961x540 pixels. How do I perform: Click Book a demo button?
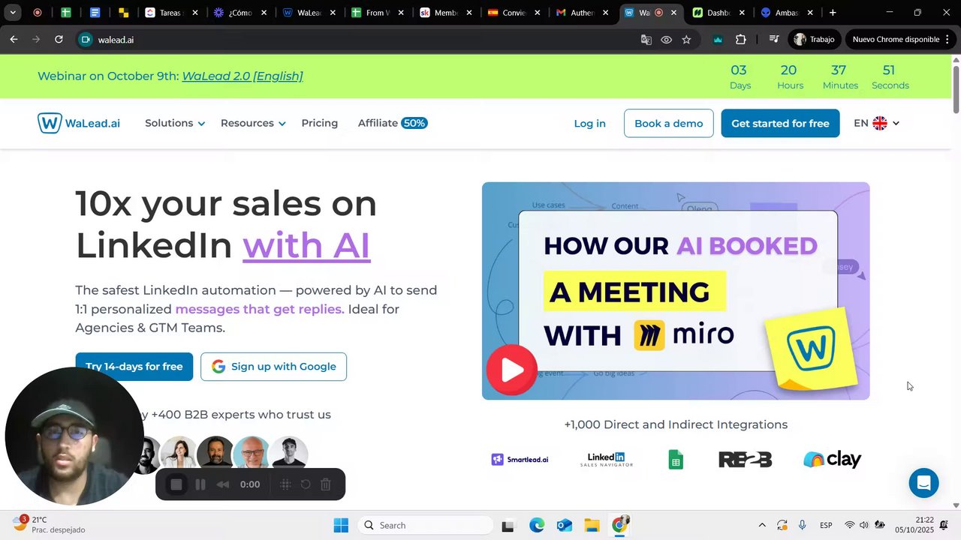(668, 124)
